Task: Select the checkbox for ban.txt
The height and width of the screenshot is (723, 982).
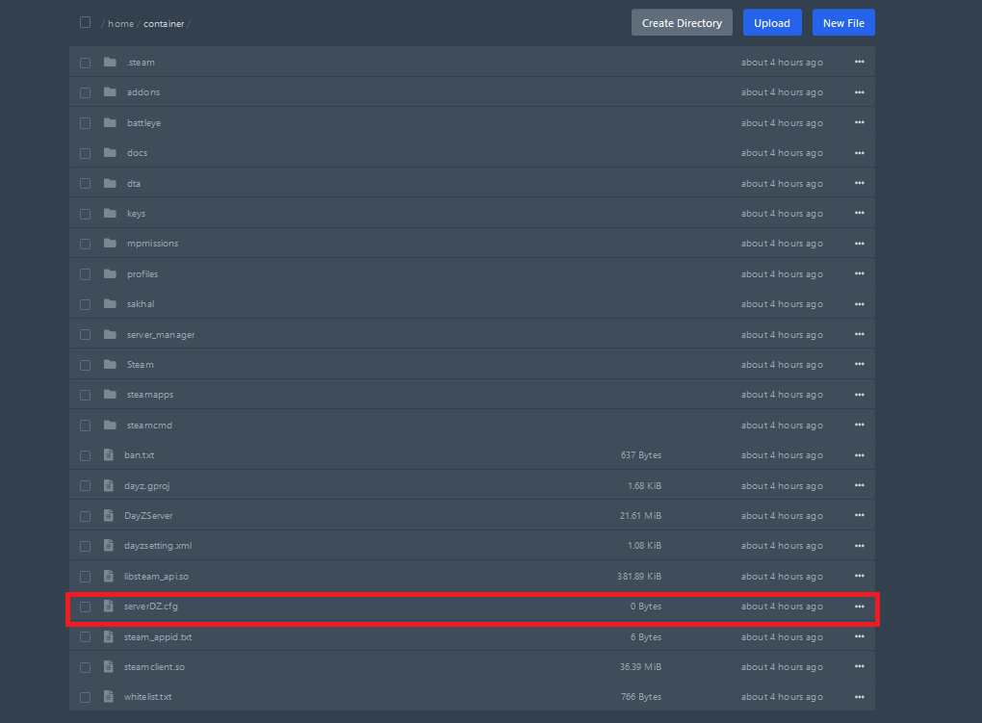Action: point(85,455)
